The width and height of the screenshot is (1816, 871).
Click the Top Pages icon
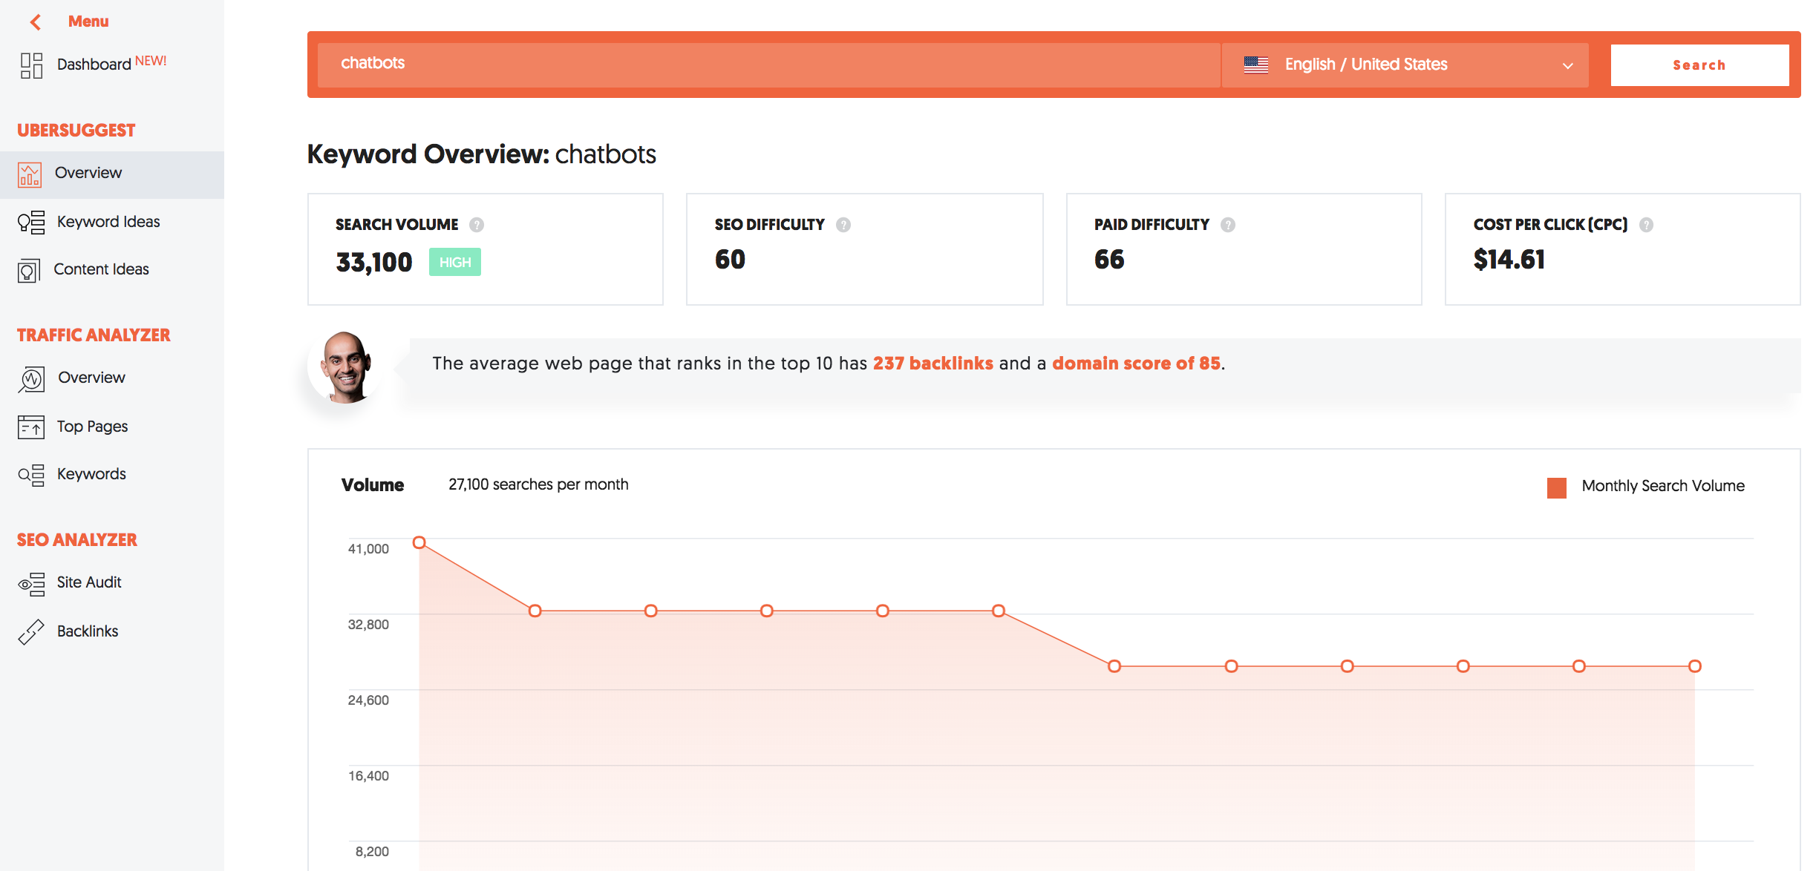click(31, 427)
